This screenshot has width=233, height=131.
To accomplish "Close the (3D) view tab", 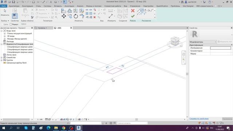I will click(71, 28).
